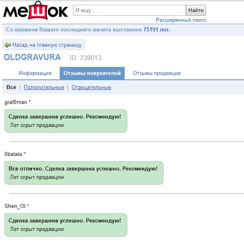This screenshot has width=244, height=245.
Task: Click Shen_Ol's green review box
Action: tap(66, 225)
